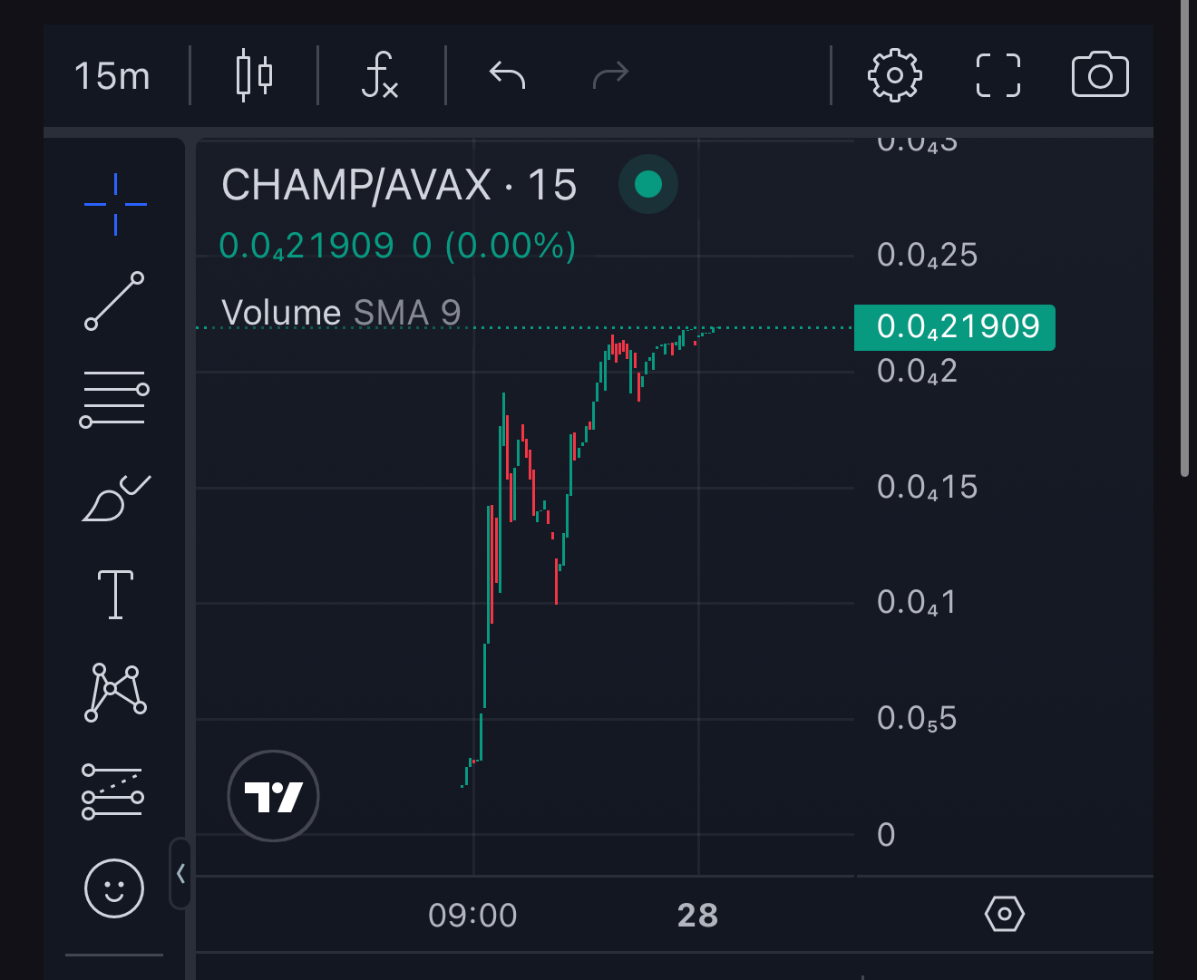Select the brush drawing tool
This screenshot has height=980, width=1197.
pyautogui.click(x=116, y=498)
